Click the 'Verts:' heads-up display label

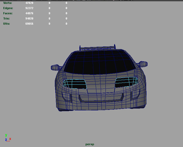pos(8,3)
